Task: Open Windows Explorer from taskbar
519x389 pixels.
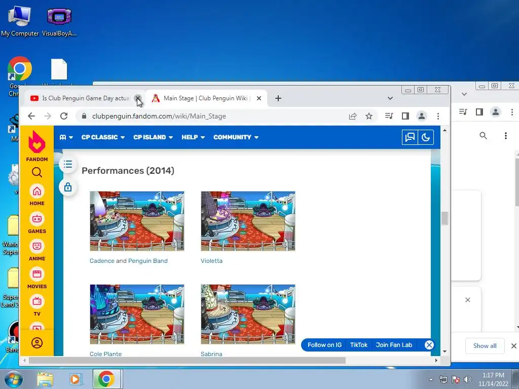Action: 45,379
